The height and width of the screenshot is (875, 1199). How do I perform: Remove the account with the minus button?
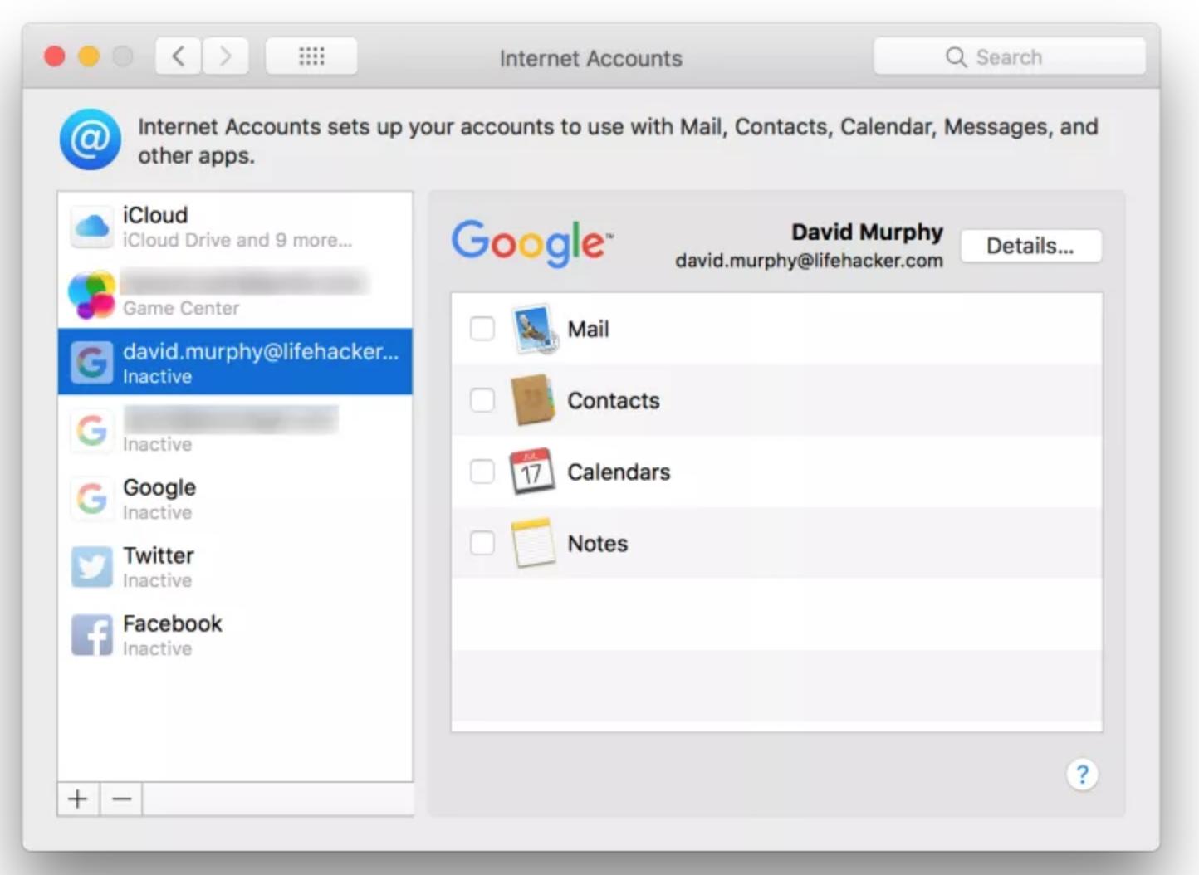(121, 799)
